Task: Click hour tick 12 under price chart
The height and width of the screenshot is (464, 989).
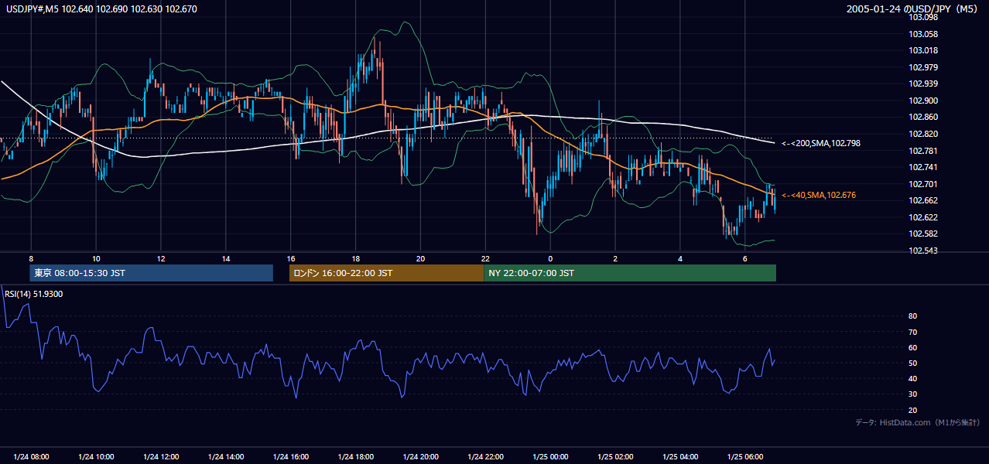Action: tap(161, 258)
